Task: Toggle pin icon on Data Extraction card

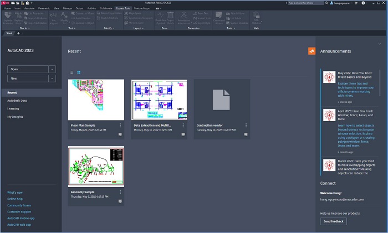Action: pos(183,134)
